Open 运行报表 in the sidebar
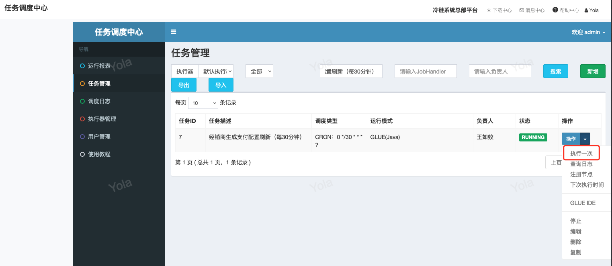Image resolution: width=612 pixels, height=266 pixels. (x=99, y=66)
